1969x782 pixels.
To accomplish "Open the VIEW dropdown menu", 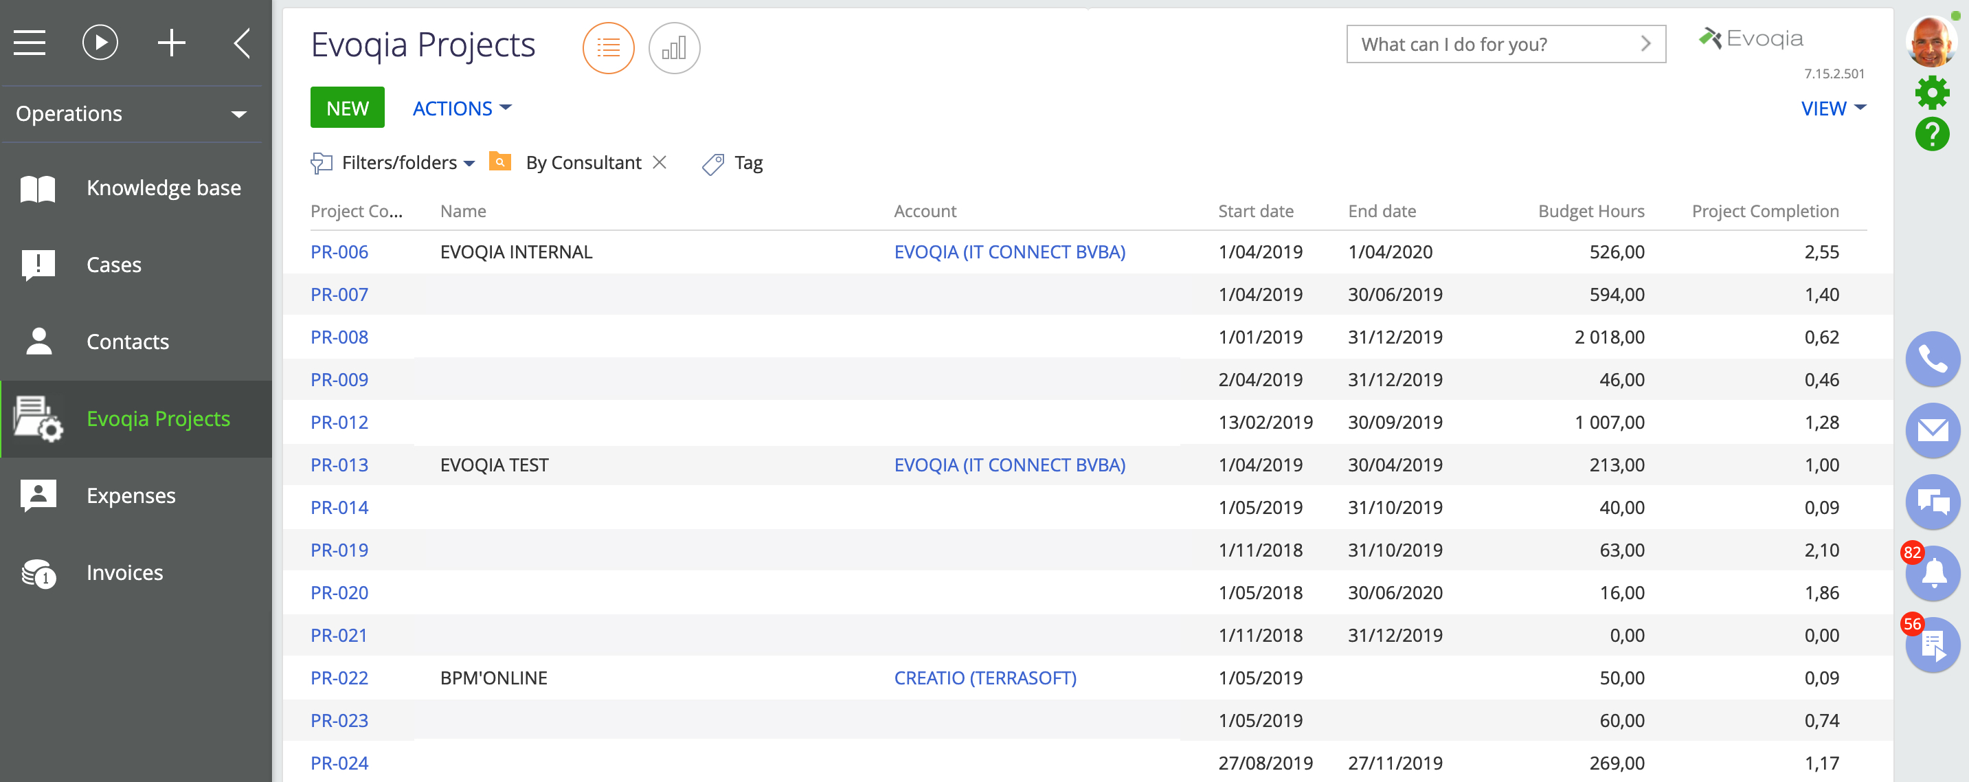I will (1833, 109).
